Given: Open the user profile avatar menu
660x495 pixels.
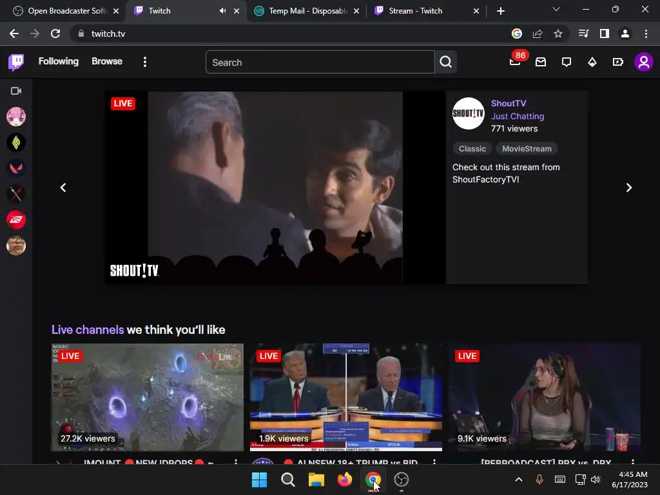Looking at the screenshot, I should (644, 63).
